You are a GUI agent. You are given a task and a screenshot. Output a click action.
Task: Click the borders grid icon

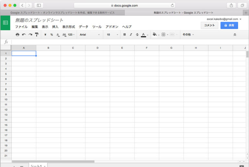[163, 35]
